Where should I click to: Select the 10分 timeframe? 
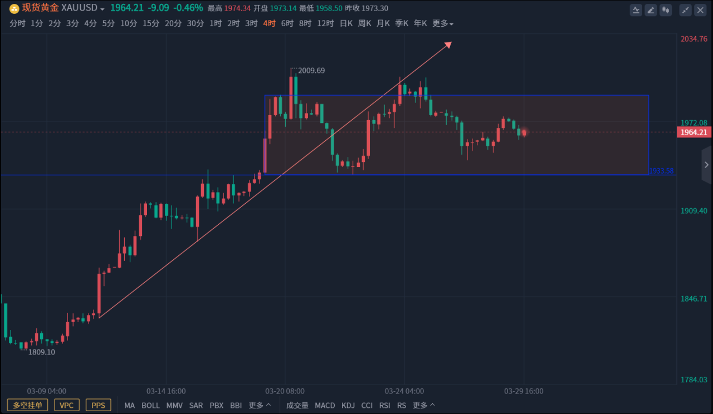tap(129, 23)
